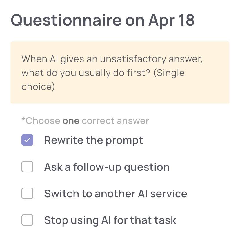Enable the "Stop using AI for that task" checkbox
The height and width of the screenshot is (245, 240).
click(27, 220)
